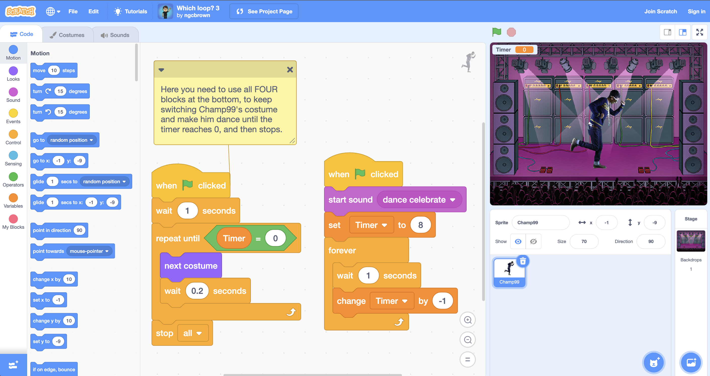
Task: Enter full screen stage mode
Action: [x=699, y=32]
